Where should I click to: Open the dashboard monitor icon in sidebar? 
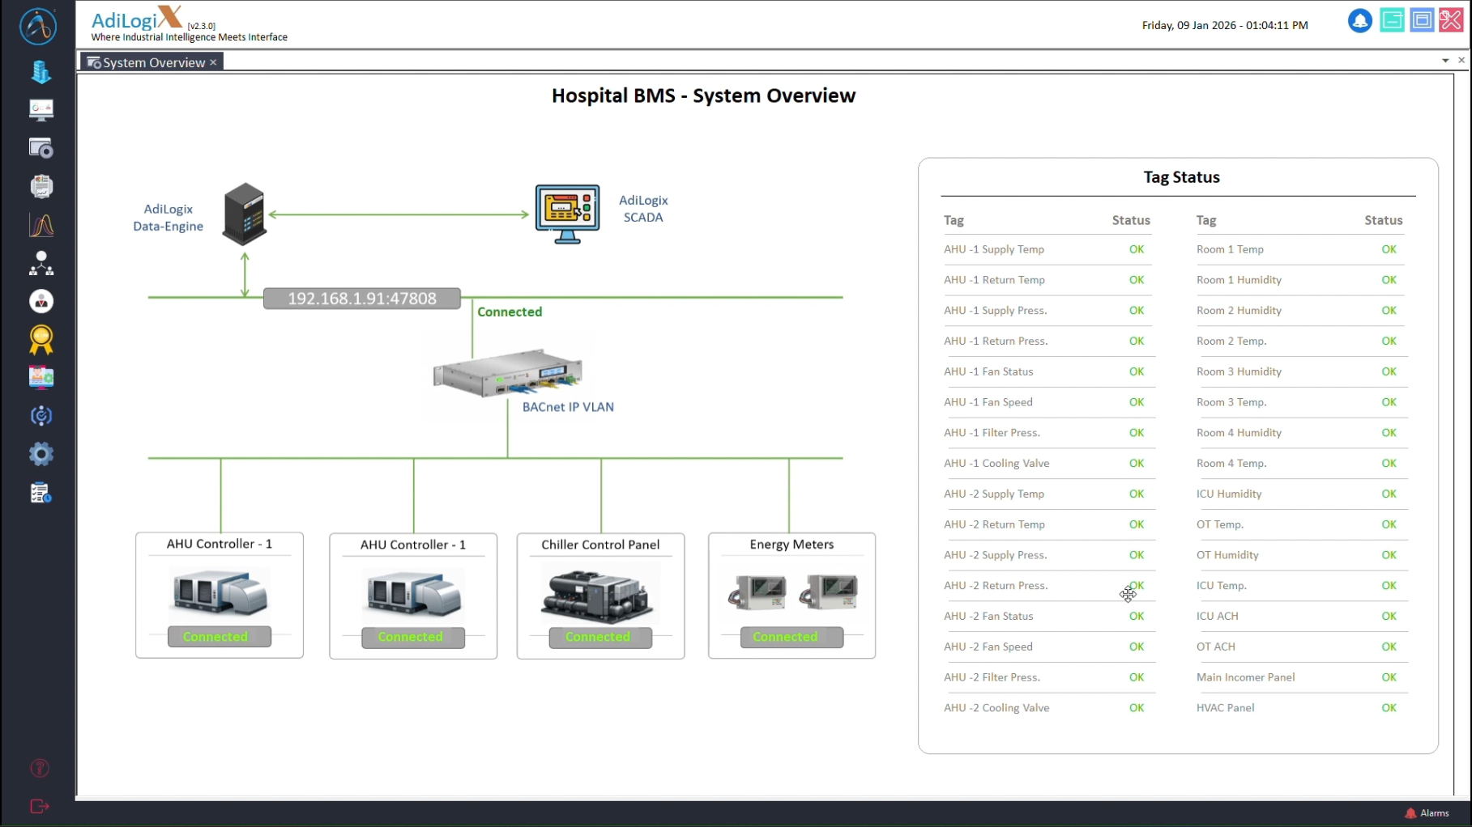click(x=41, y=110)
